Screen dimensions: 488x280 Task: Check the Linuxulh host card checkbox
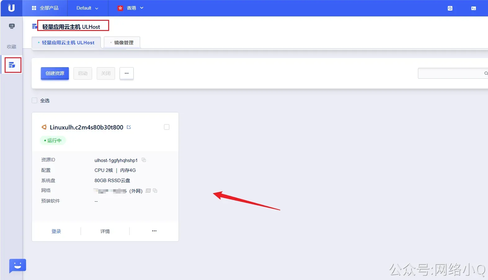(166, 127)
